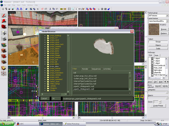Click the Faces stepper up arrow
169x126 pixels.
(159, 101)
